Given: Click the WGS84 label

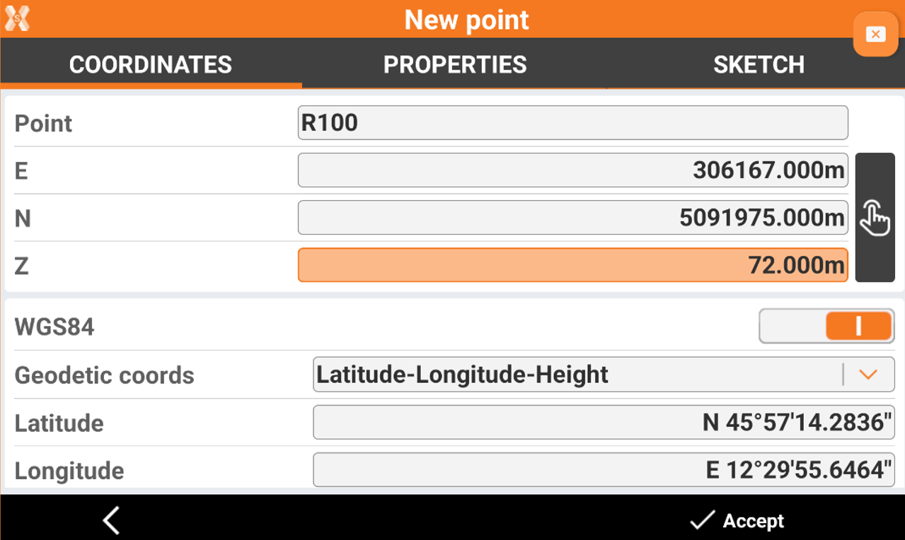Looking at the screenshot, I should [54, 327].
